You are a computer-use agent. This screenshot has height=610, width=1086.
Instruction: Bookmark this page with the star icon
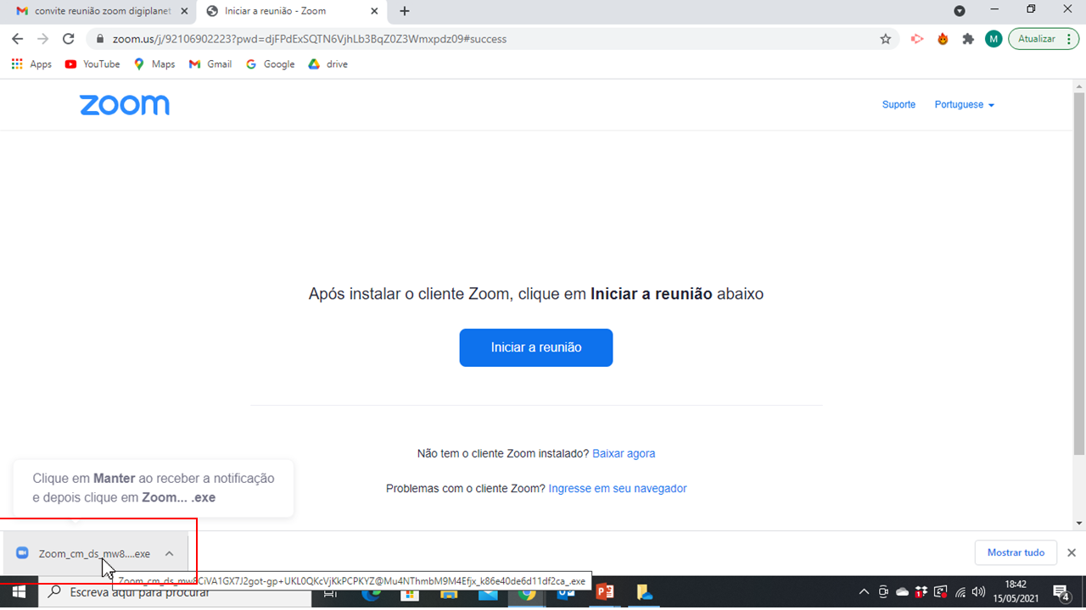coord(886,39)
